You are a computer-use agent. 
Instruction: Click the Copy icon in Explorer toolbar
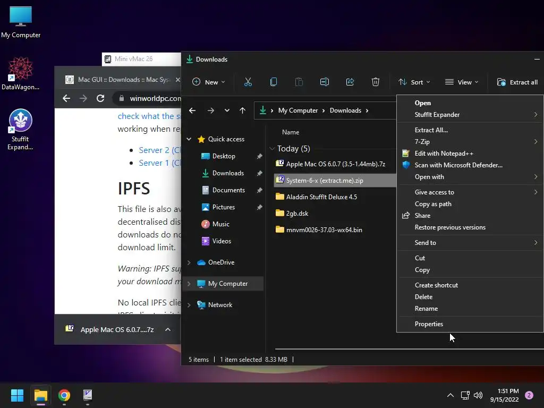coord(274,82)
